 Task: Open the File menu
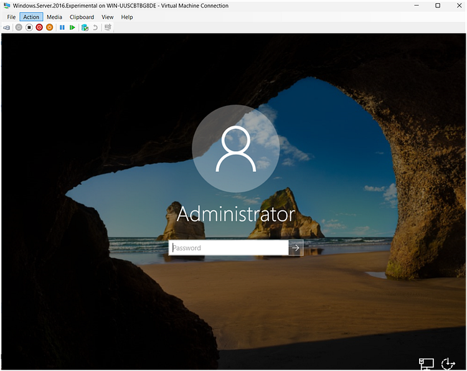(11, 17)
